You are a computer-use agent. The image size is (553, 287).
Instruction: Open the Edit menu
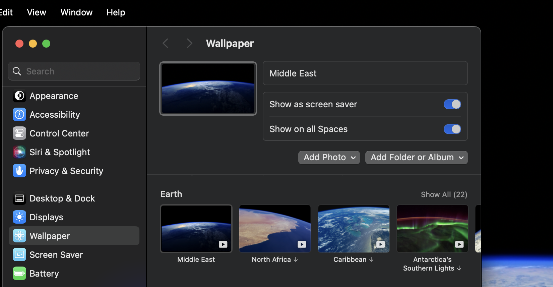tap(6, 12)
